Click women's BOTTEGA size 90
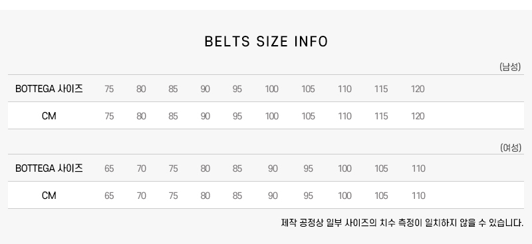 [x=273, y=168]
